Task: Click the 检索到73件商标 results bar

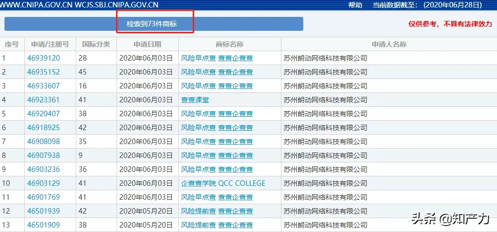Action: 154,24
